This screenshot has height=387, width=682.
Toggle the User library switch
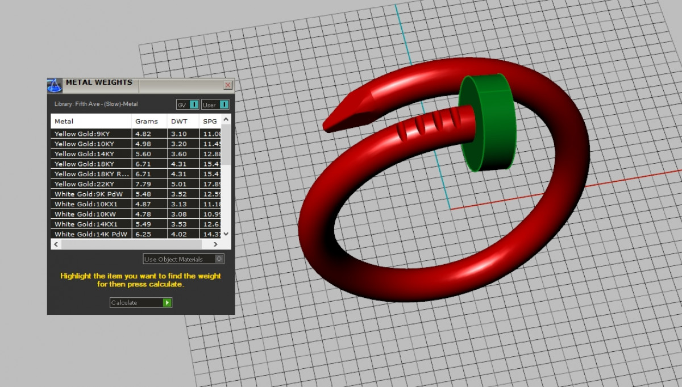point(223,105)
